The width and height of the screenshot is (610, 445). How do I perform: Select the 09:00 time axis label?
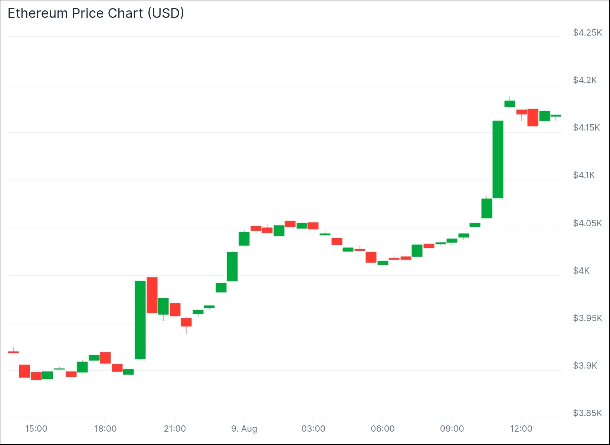click(452, 429)
